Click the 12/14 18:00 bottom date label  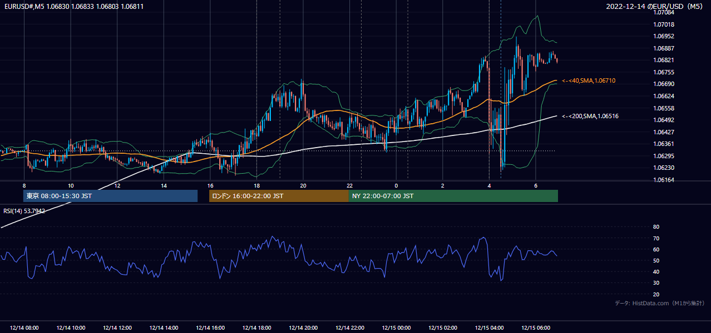pos(256,328)
